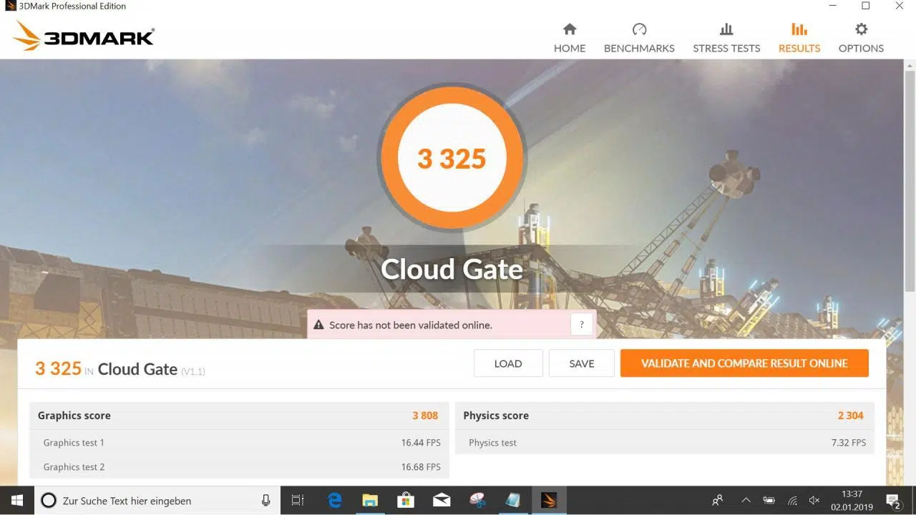The width and height of the screenshot is (916, 515).
Task: Click the battery icon in tray
Action: 769,501
